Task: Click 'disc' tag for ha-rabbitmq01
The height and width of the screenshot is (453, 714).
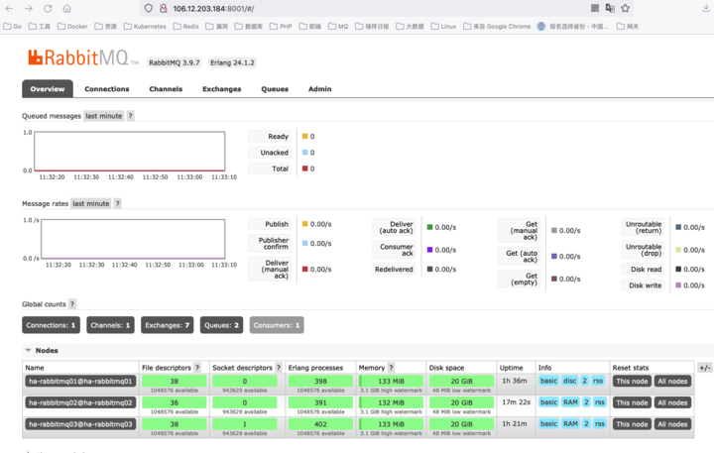Action: tap(569, 381)
